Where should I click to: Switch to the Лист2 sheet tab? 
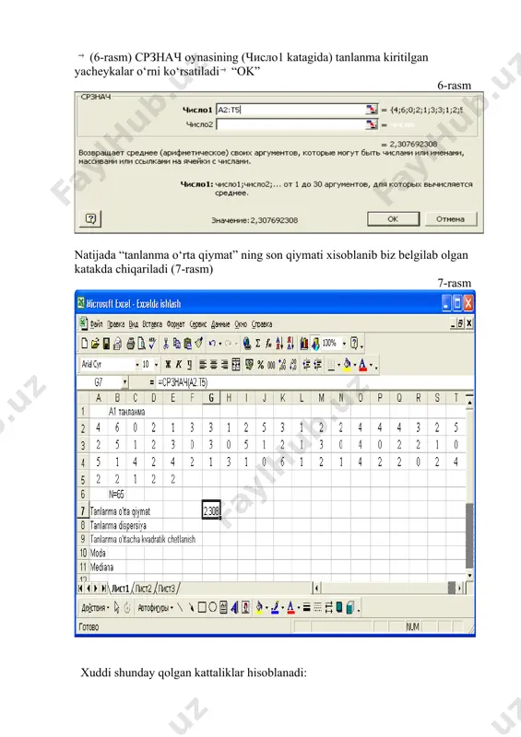coord(144,589)
